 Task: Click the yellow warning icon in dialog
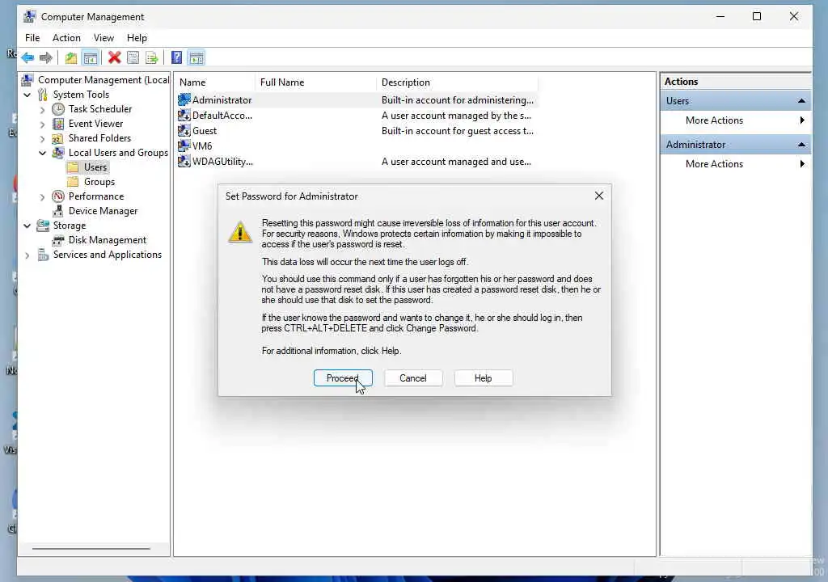(240, 232)
